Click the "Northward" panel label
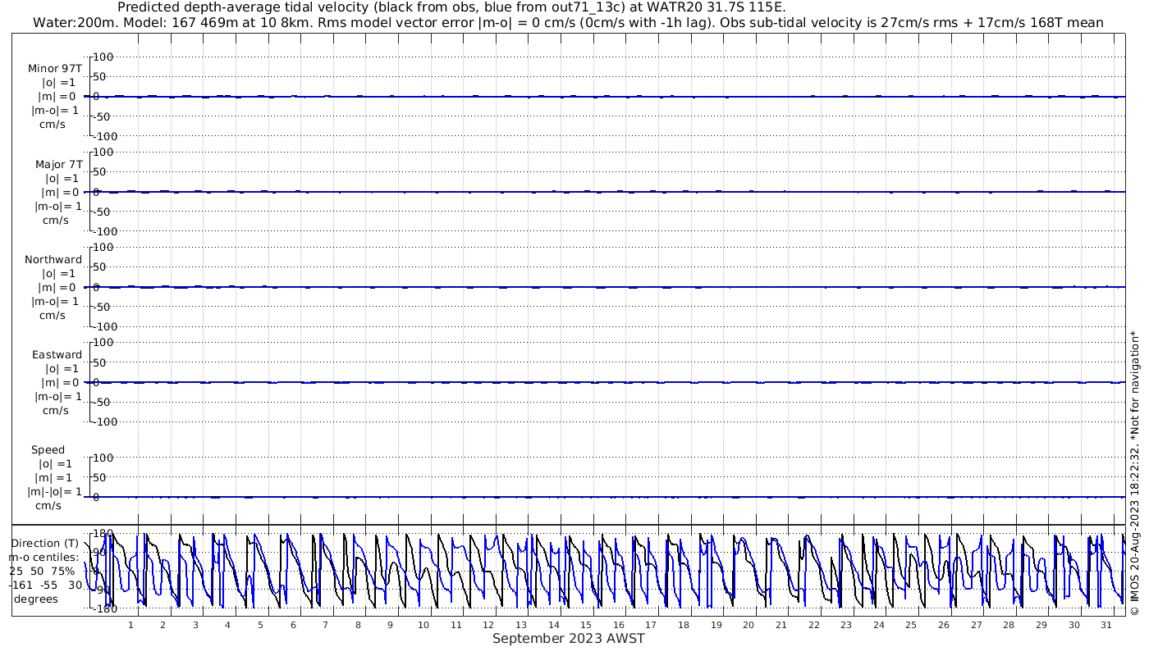Image resolution: width=1149 pixels, height=656 pixels. pyautogui.click(x=53, y=259)
